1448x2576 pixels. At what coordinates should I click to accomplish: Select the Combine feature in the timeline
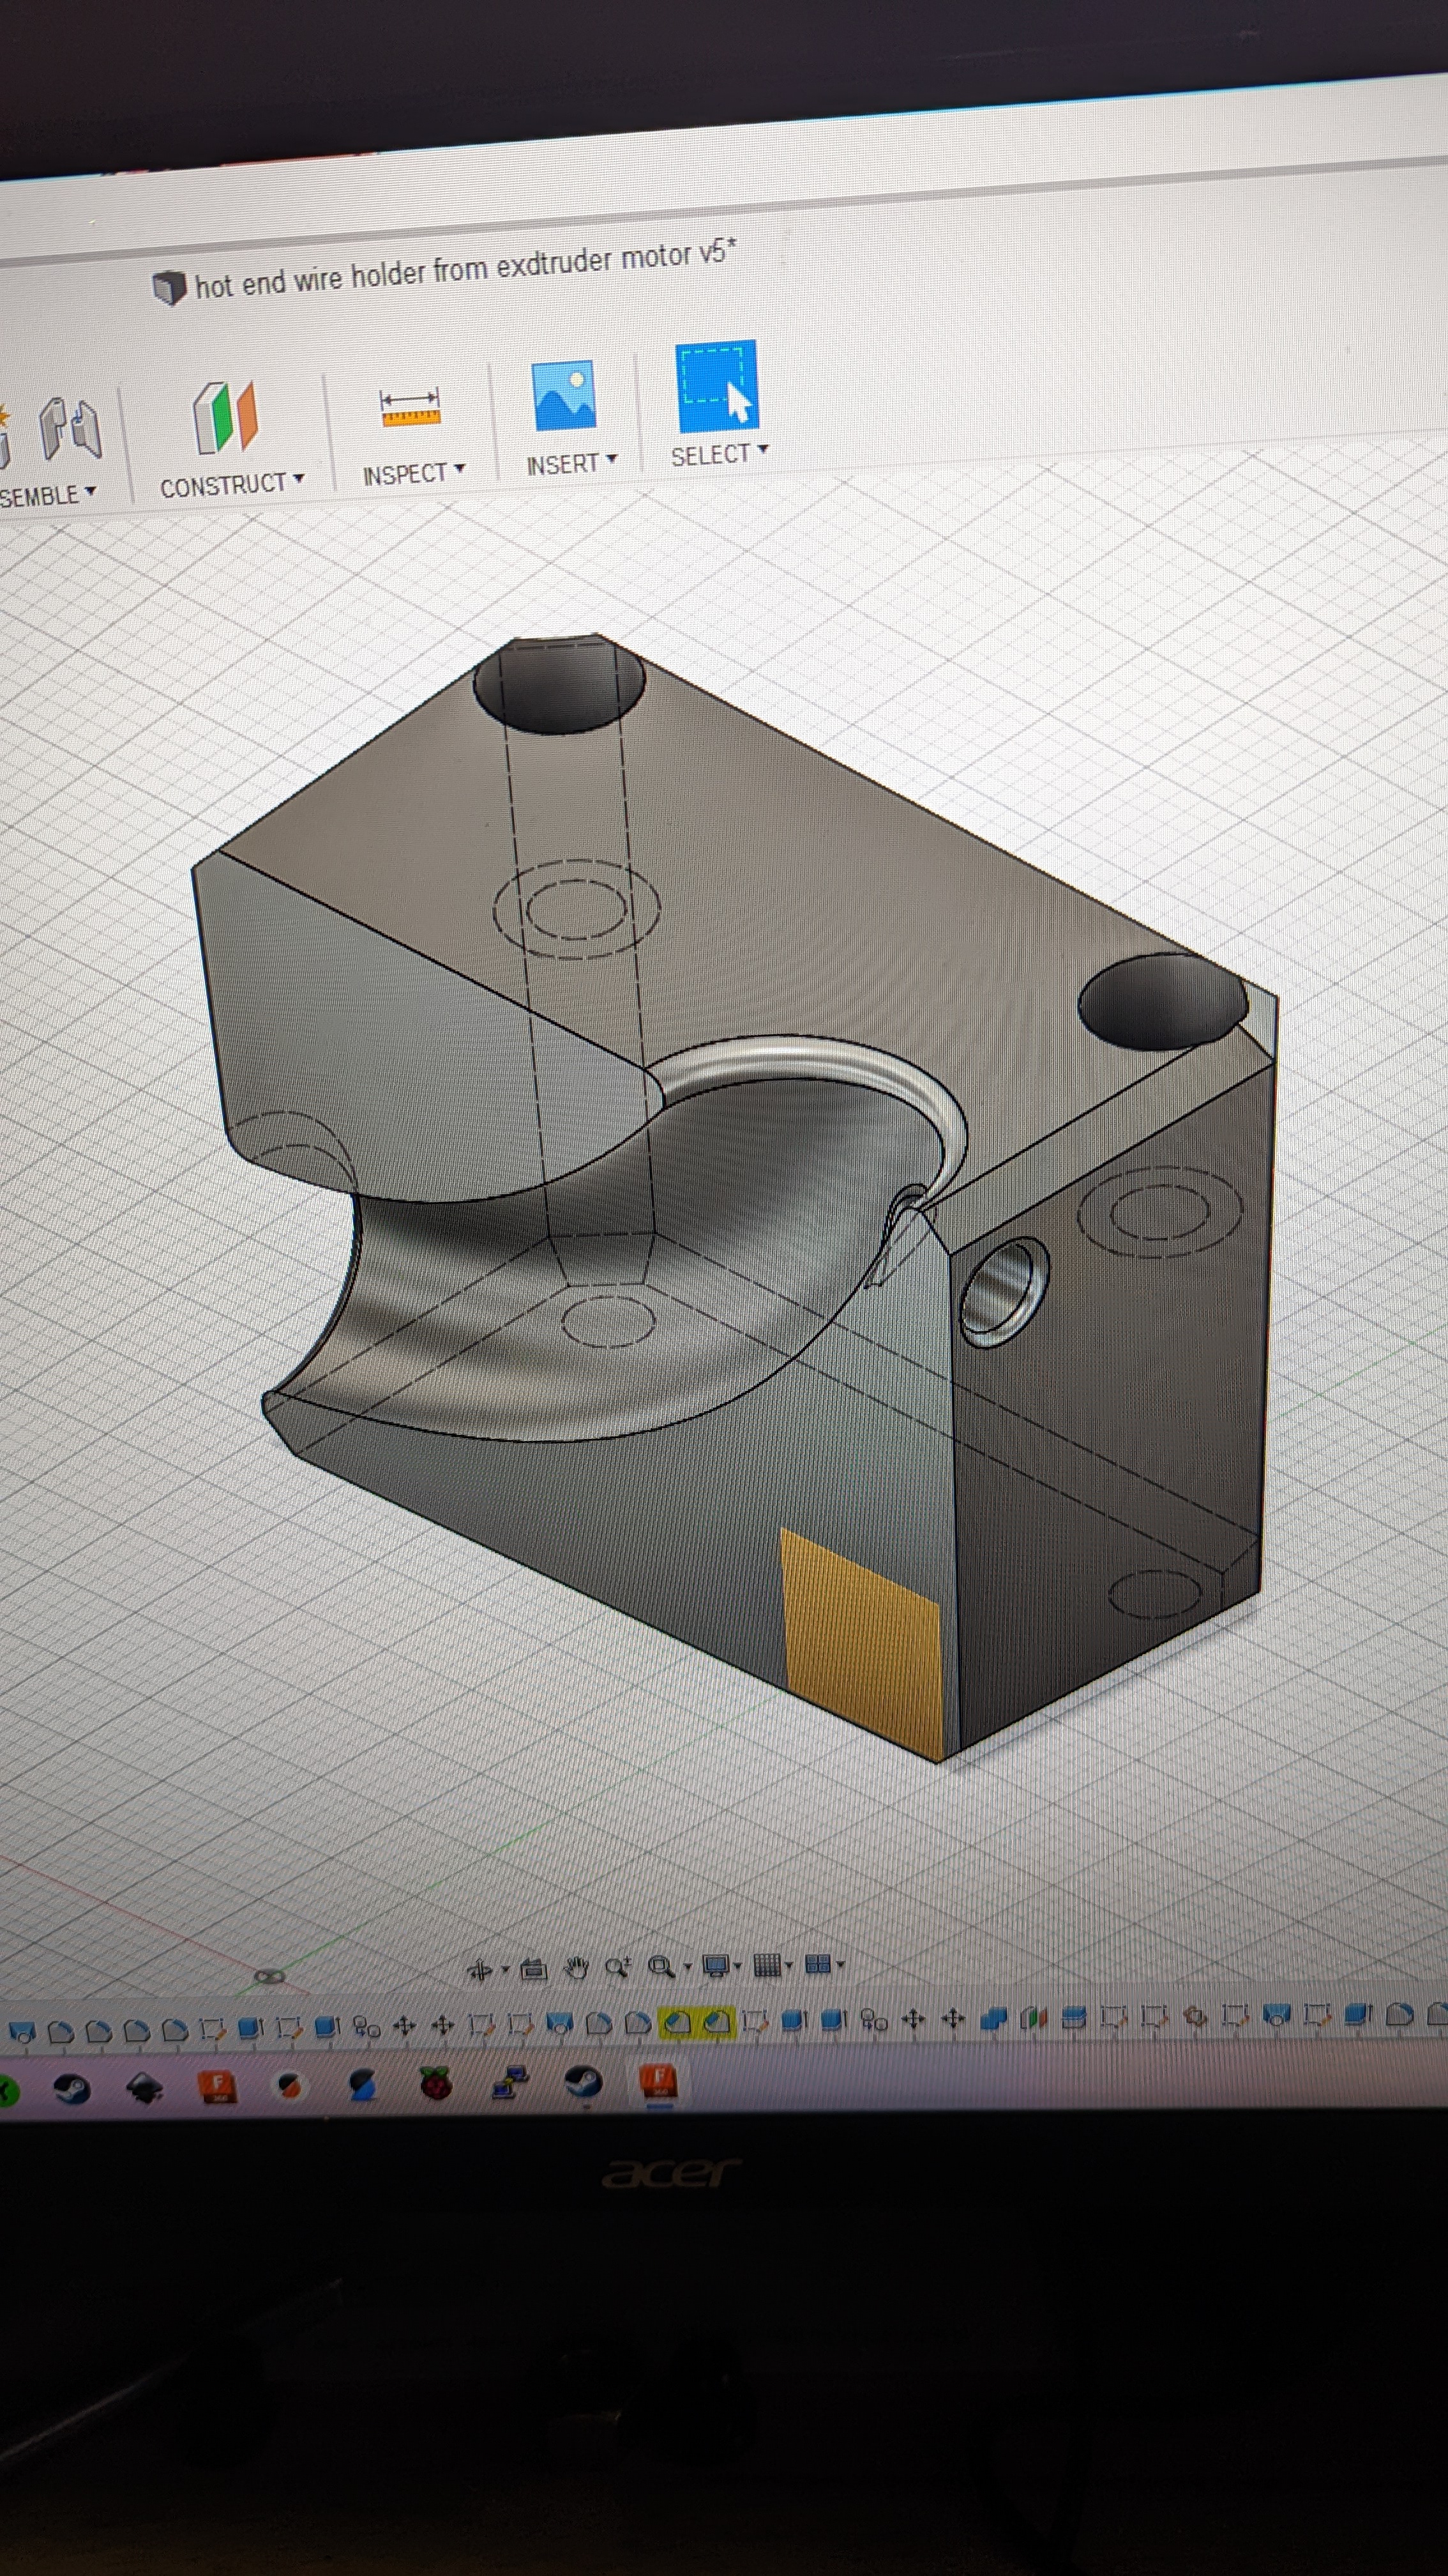(993, 2019)
